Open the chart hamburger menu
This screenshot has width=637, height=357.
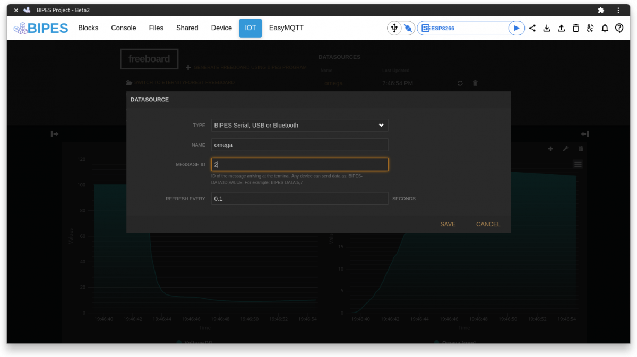pos(578,164)
